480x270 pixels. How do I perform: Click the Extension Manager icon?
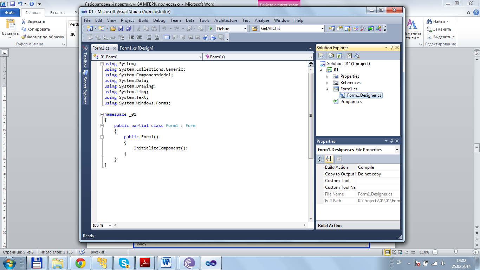coord(378,28)
